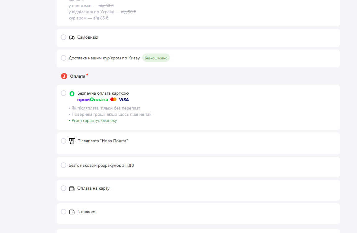Click the "Prom гарантує безпеку" green text
Screen dimensions: 357x233
[x=94, y=120]
